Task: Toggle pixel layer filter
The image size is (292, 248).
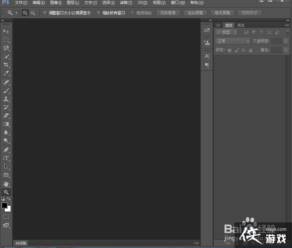Action: 246,32
